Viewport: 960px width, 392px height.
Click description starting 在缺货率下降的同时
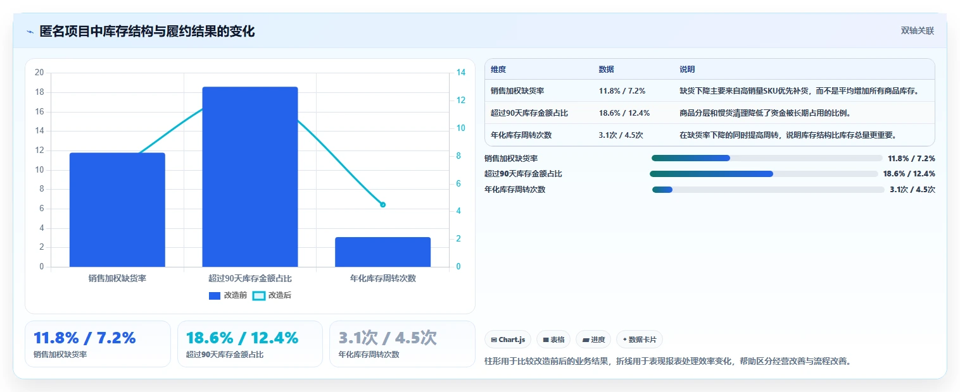click(x=788, y=135)
